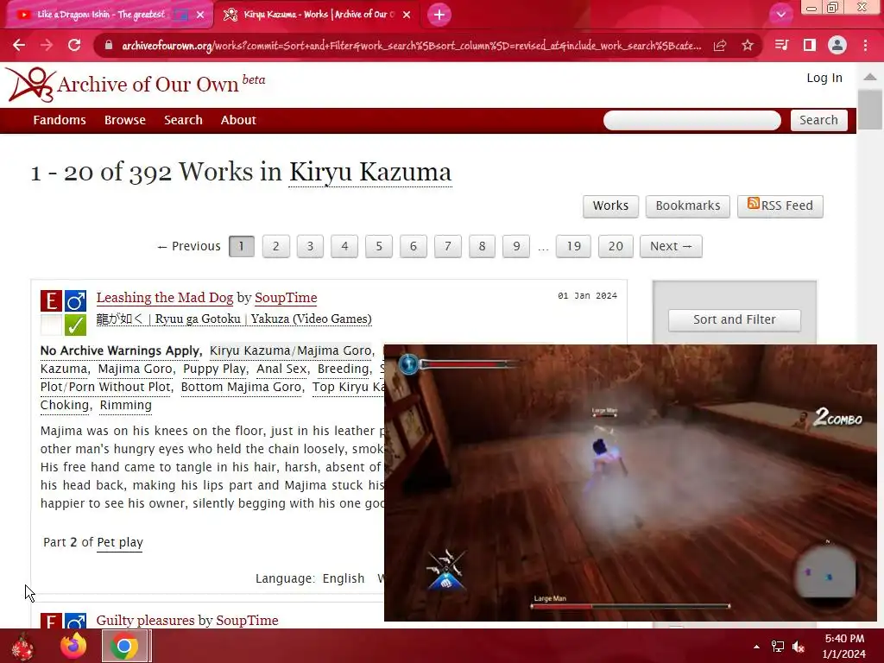Open Start menu ornament icon
Image resolution: width=884 pixels, height=663 pixels.
pyautogui.click(x=22, y=646)
